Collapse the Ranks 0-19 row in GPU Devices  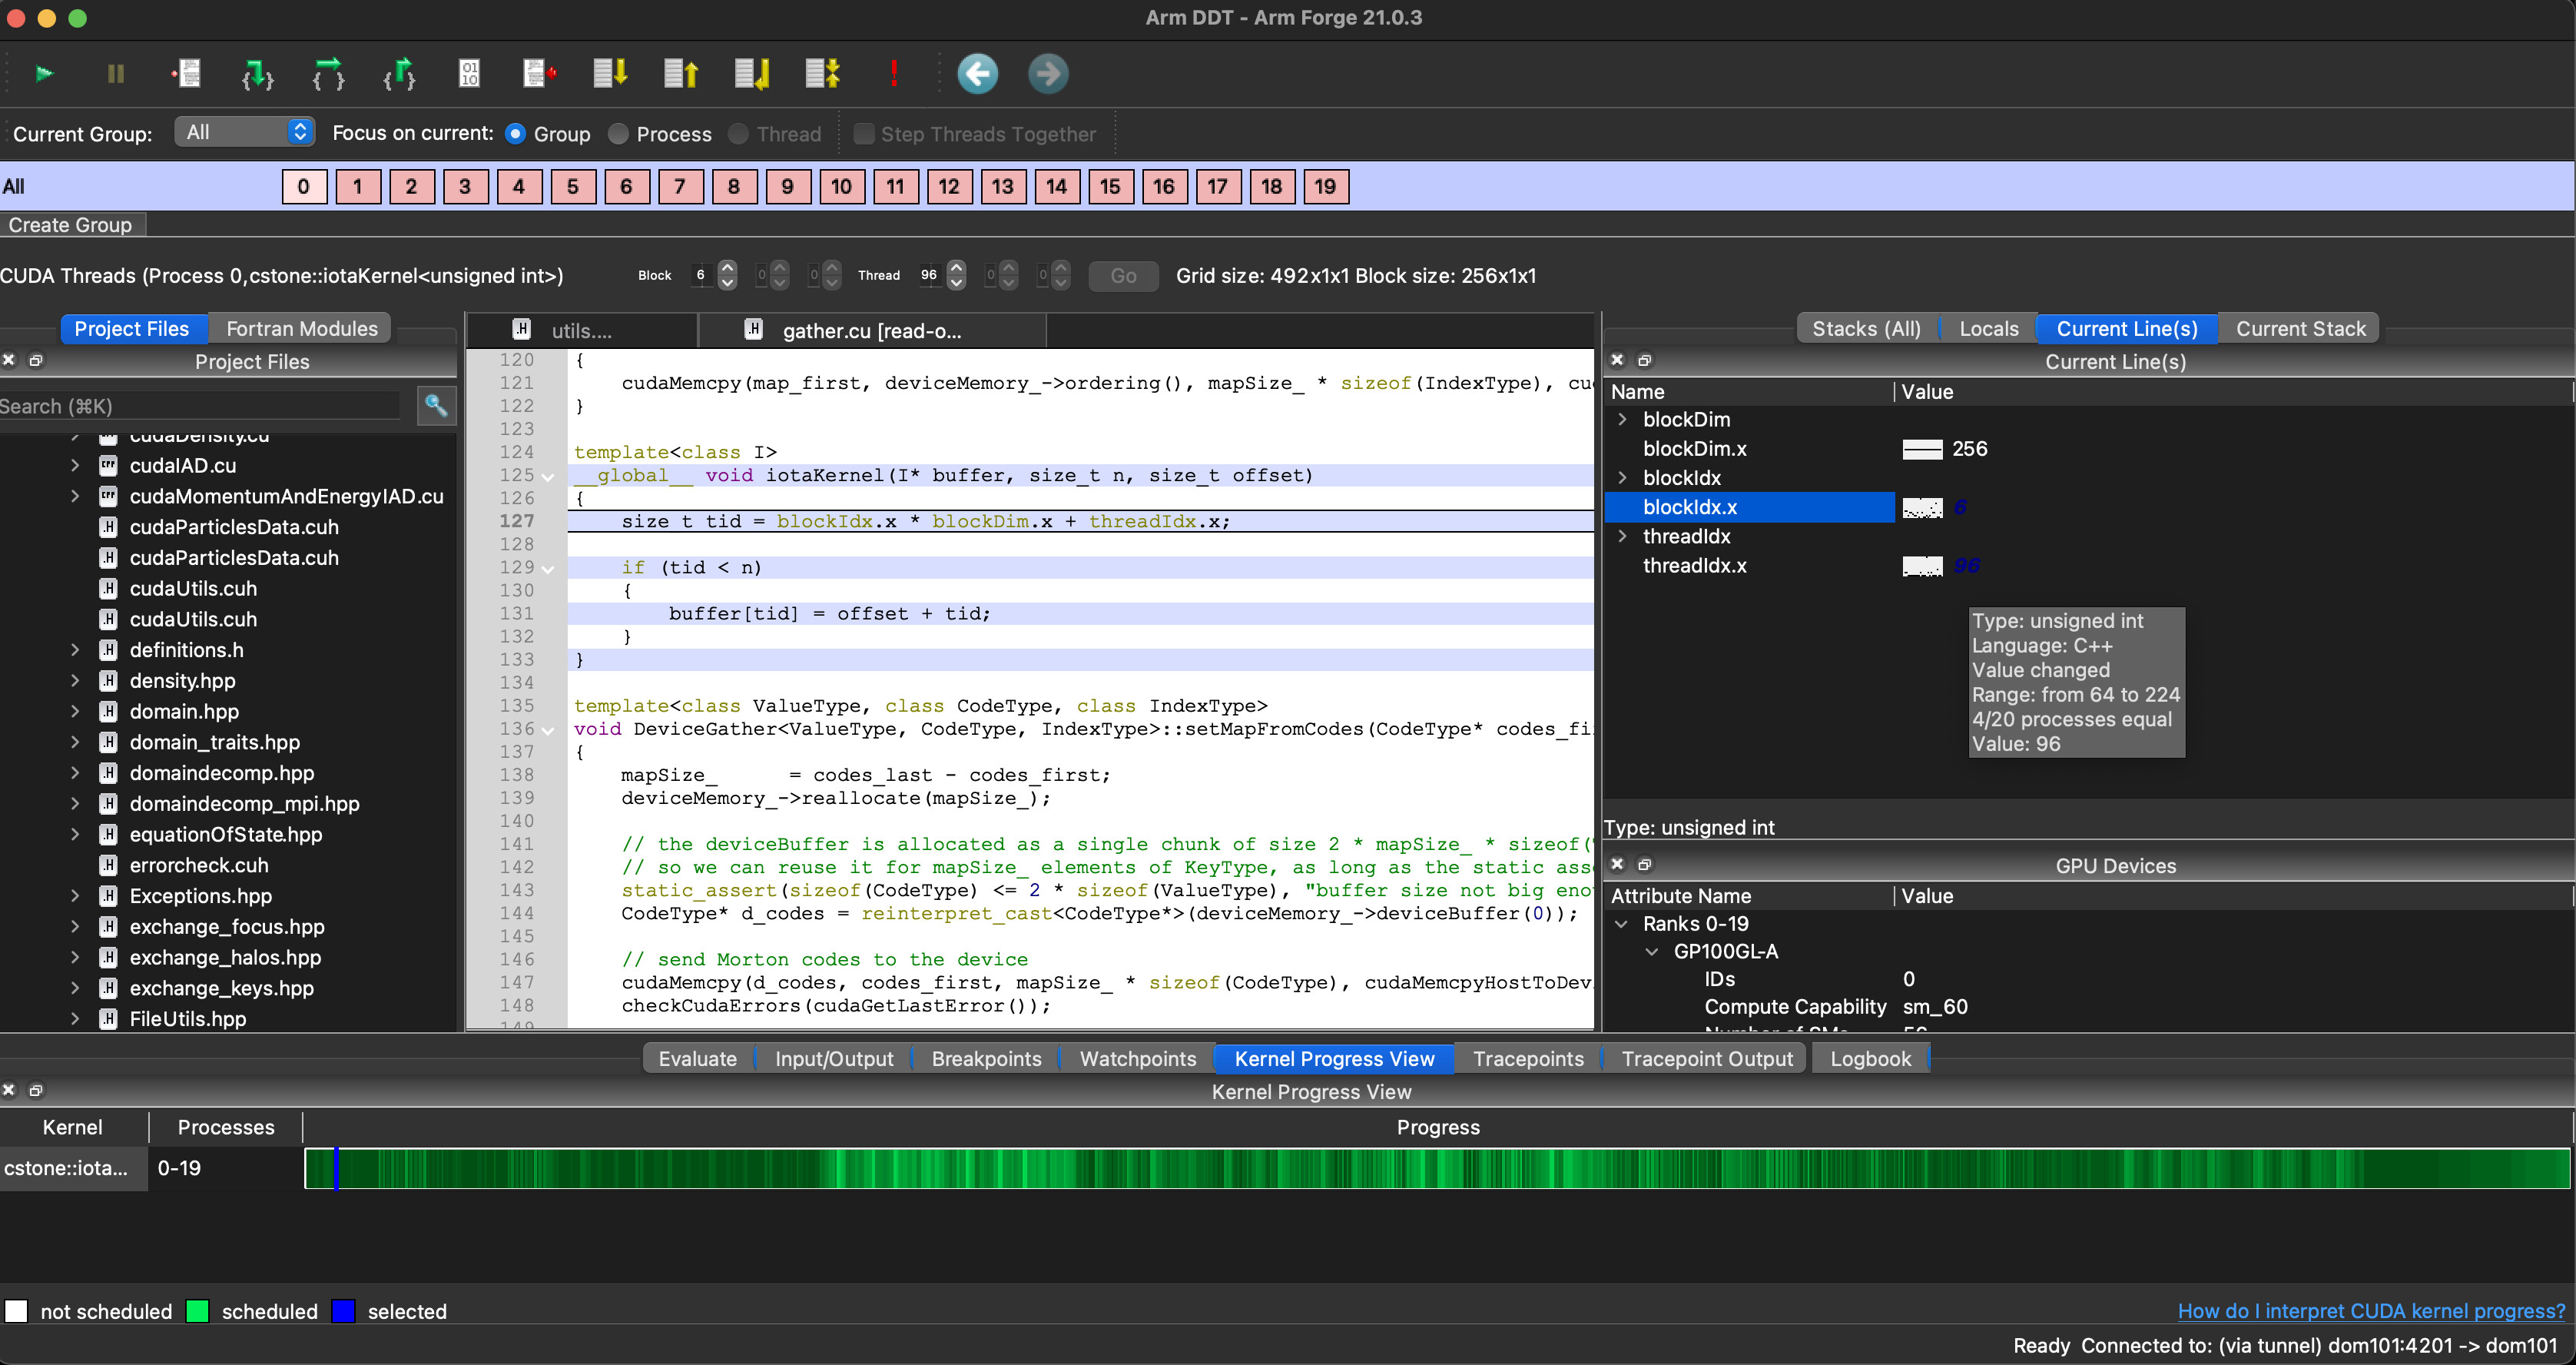coord(1622,924)
